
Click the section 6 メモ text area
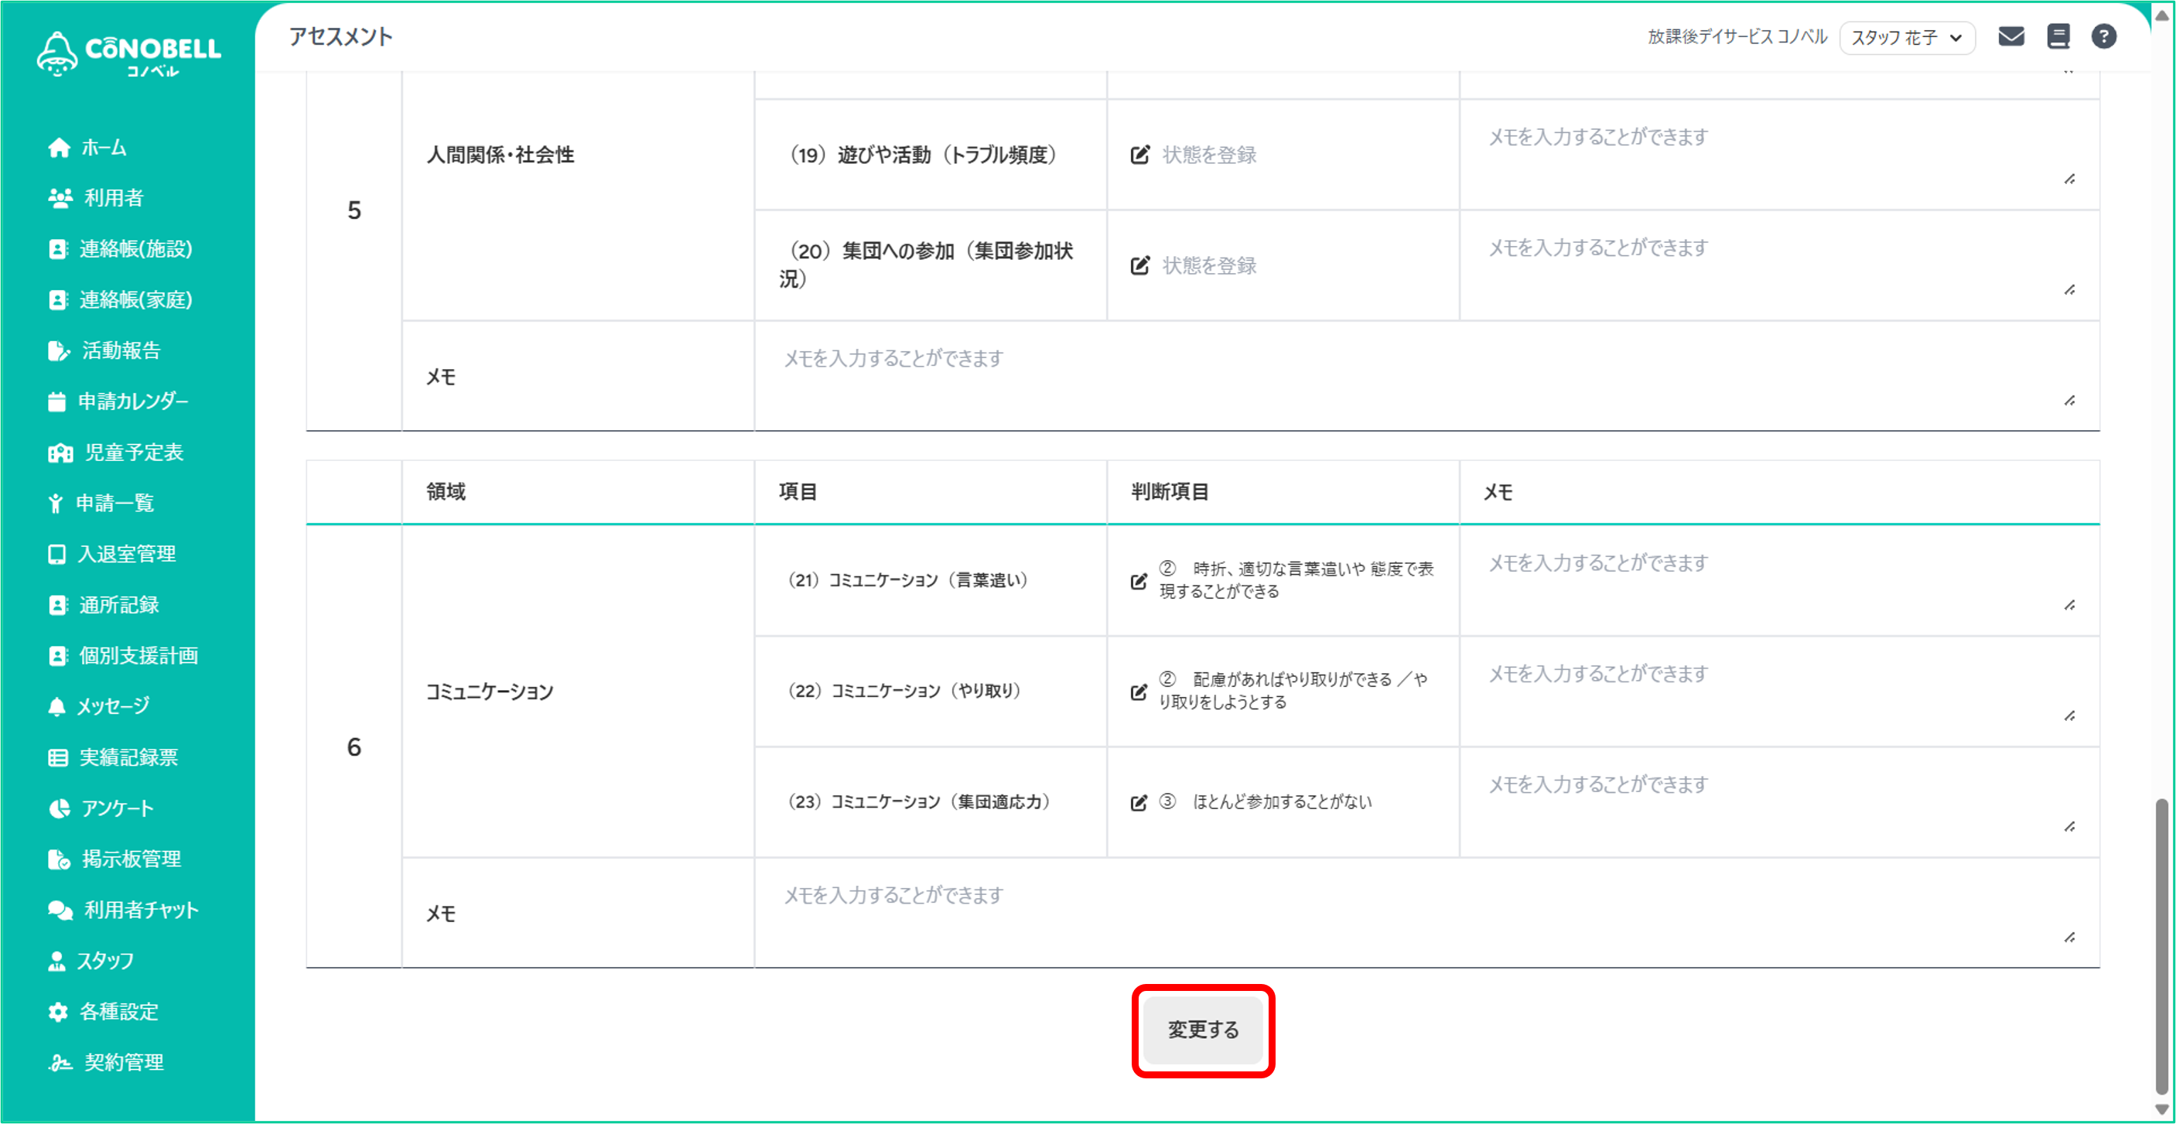click(x=1426, y=913)
